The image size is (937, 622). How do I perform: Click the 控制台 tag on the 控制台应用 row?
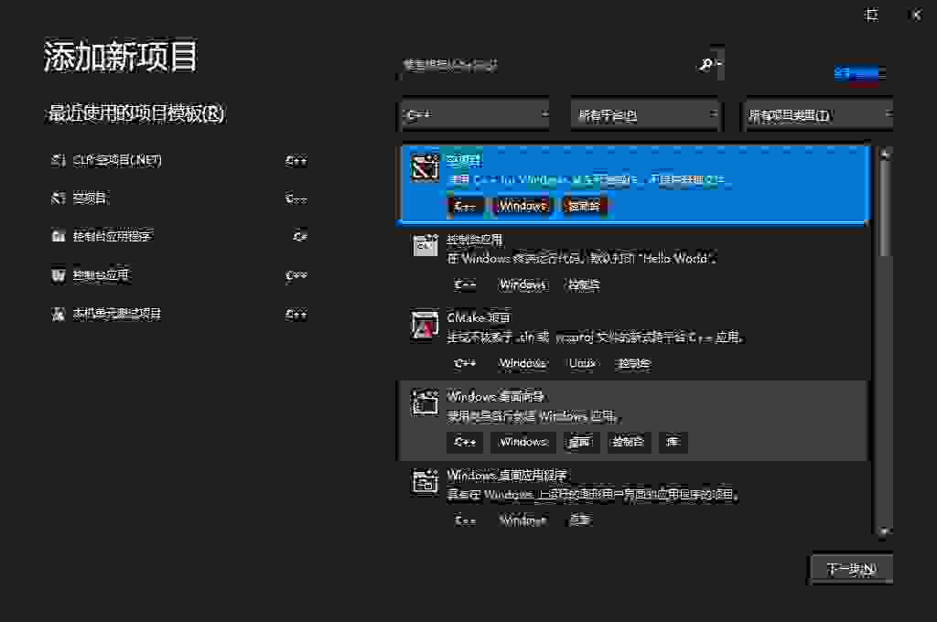point(583,284)
